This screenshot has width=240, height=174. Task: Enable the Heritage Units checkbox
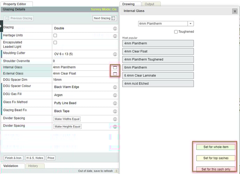pyautogui.click(x=55, y=36)
